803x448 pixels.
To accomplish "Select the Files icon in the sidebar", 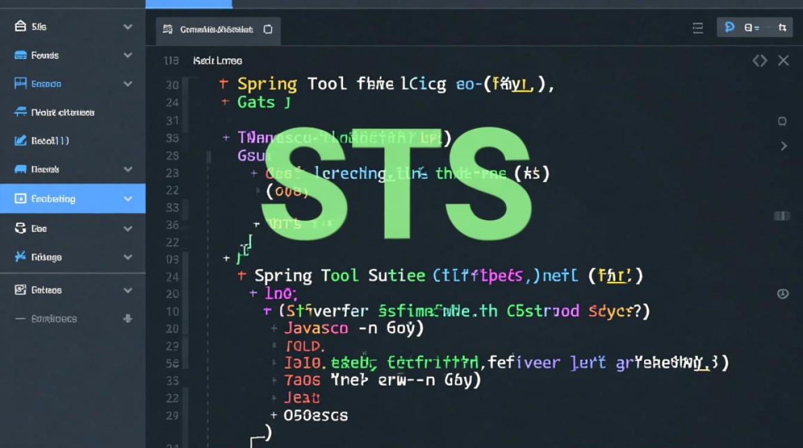I will coord(20,26).
